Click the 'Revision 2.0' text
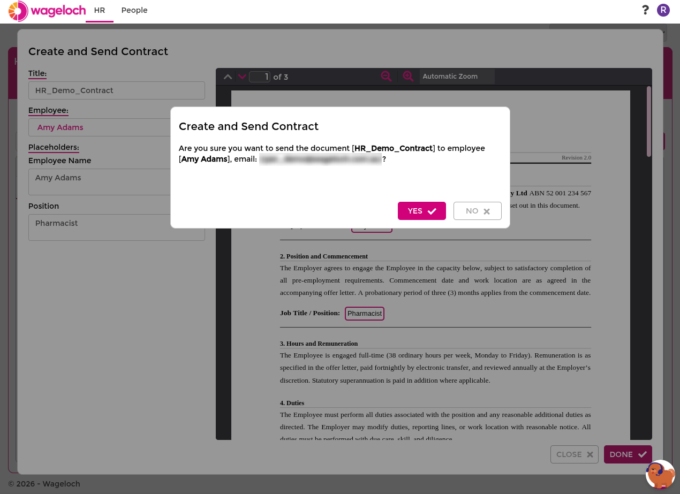Image resolution: width=680 pixels, height=494 pixels. tap(576, 157)
